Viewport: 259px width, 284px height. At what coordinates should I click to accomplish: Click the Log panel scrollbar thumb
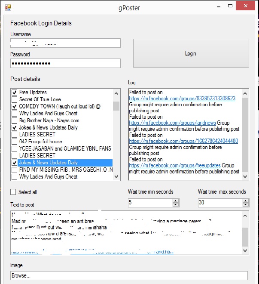(245, 135)
